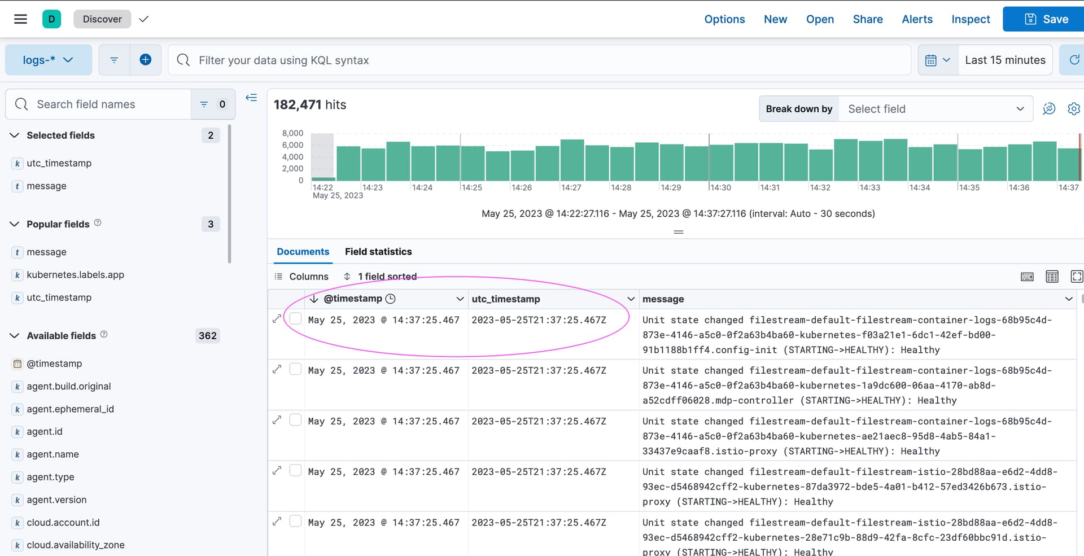Collapse the field list sidebar

(x=251, y=98)
